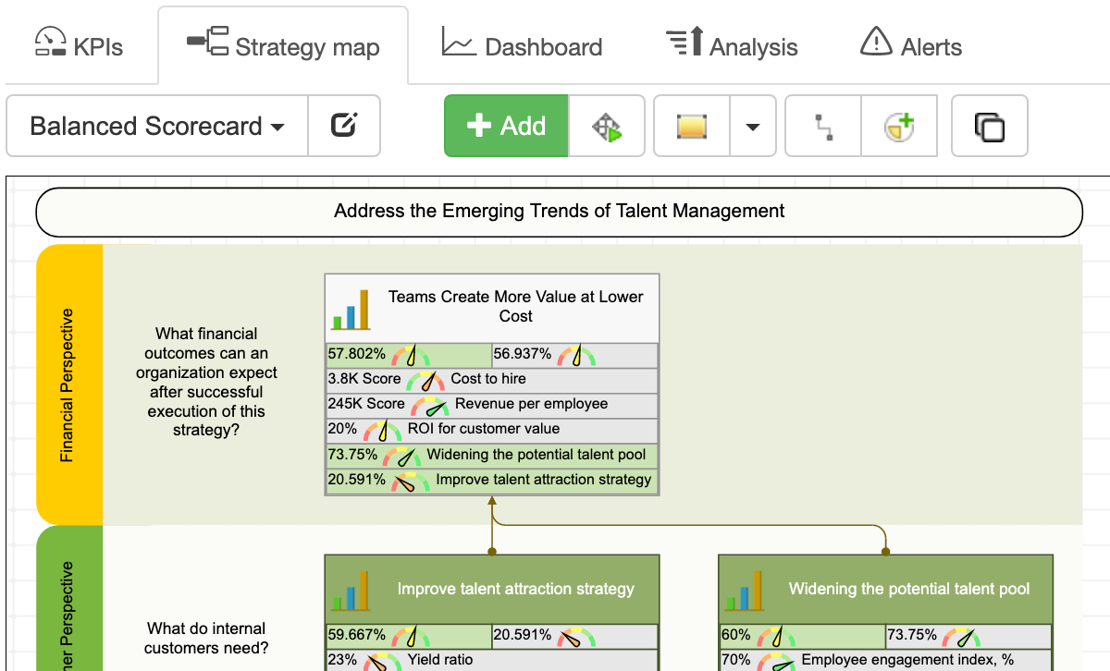Image resolution: width=1110 pixels, height=671 pixels.
Task: Click the gauge icon beside ROI for customer value
Action: click(382, 431)
